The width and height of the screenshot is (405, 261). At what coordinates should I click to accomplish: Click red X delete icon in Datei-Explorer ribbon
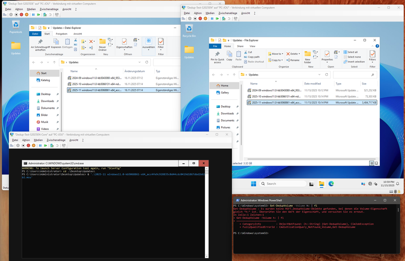pos(91,41)
